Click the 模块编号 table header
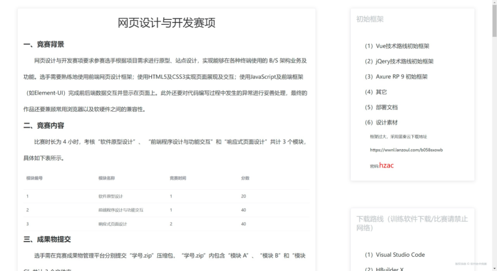Screen dimensions: 497x271 coord(33,178)
